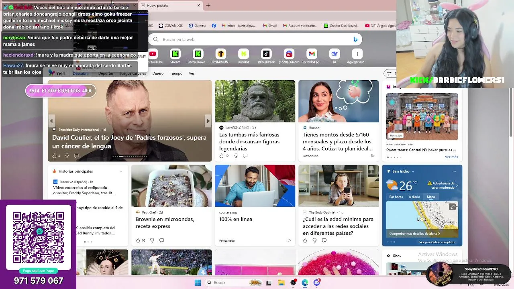Click the Buscar en la web field
This screenshot has height=289, width=514.
[255, 39]
